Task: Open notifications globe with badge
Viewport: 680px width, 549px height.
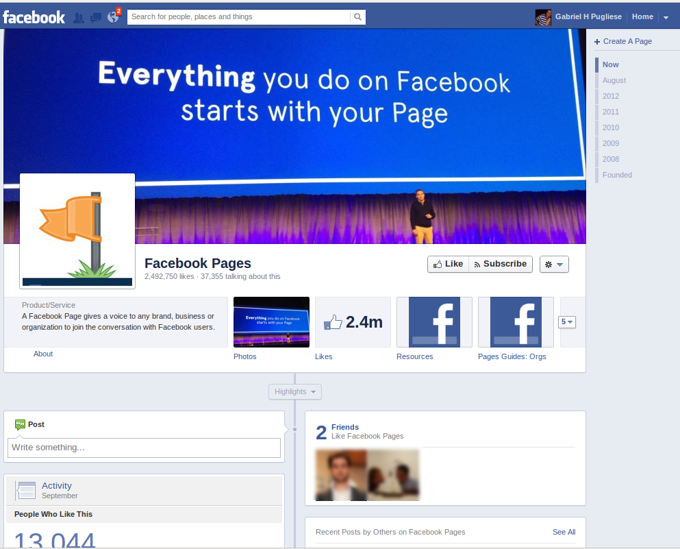Action: click(x=114, y=17)
